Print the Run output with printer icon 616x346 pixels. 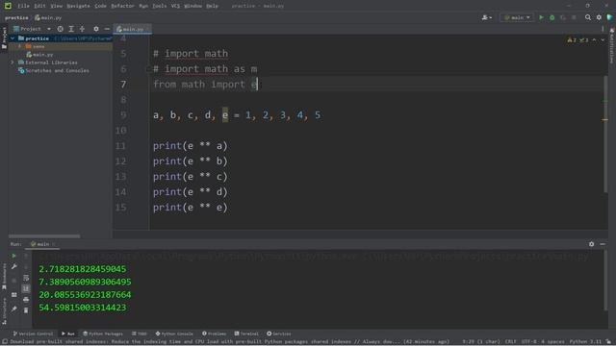click(26, 299)
